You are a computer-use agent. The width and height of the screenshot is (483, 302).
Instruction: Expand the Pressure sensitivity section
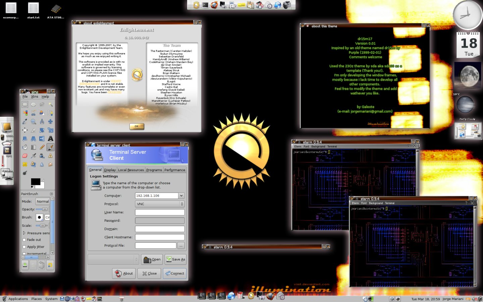click(24, 233)
